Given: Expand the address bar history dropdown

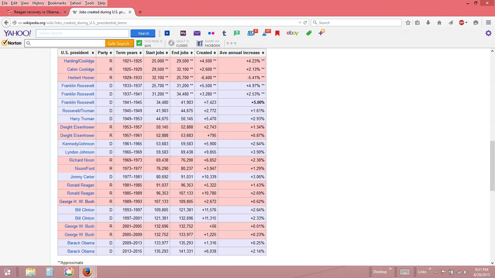Looking at the screenshot, I should click(x=299, y=23).
